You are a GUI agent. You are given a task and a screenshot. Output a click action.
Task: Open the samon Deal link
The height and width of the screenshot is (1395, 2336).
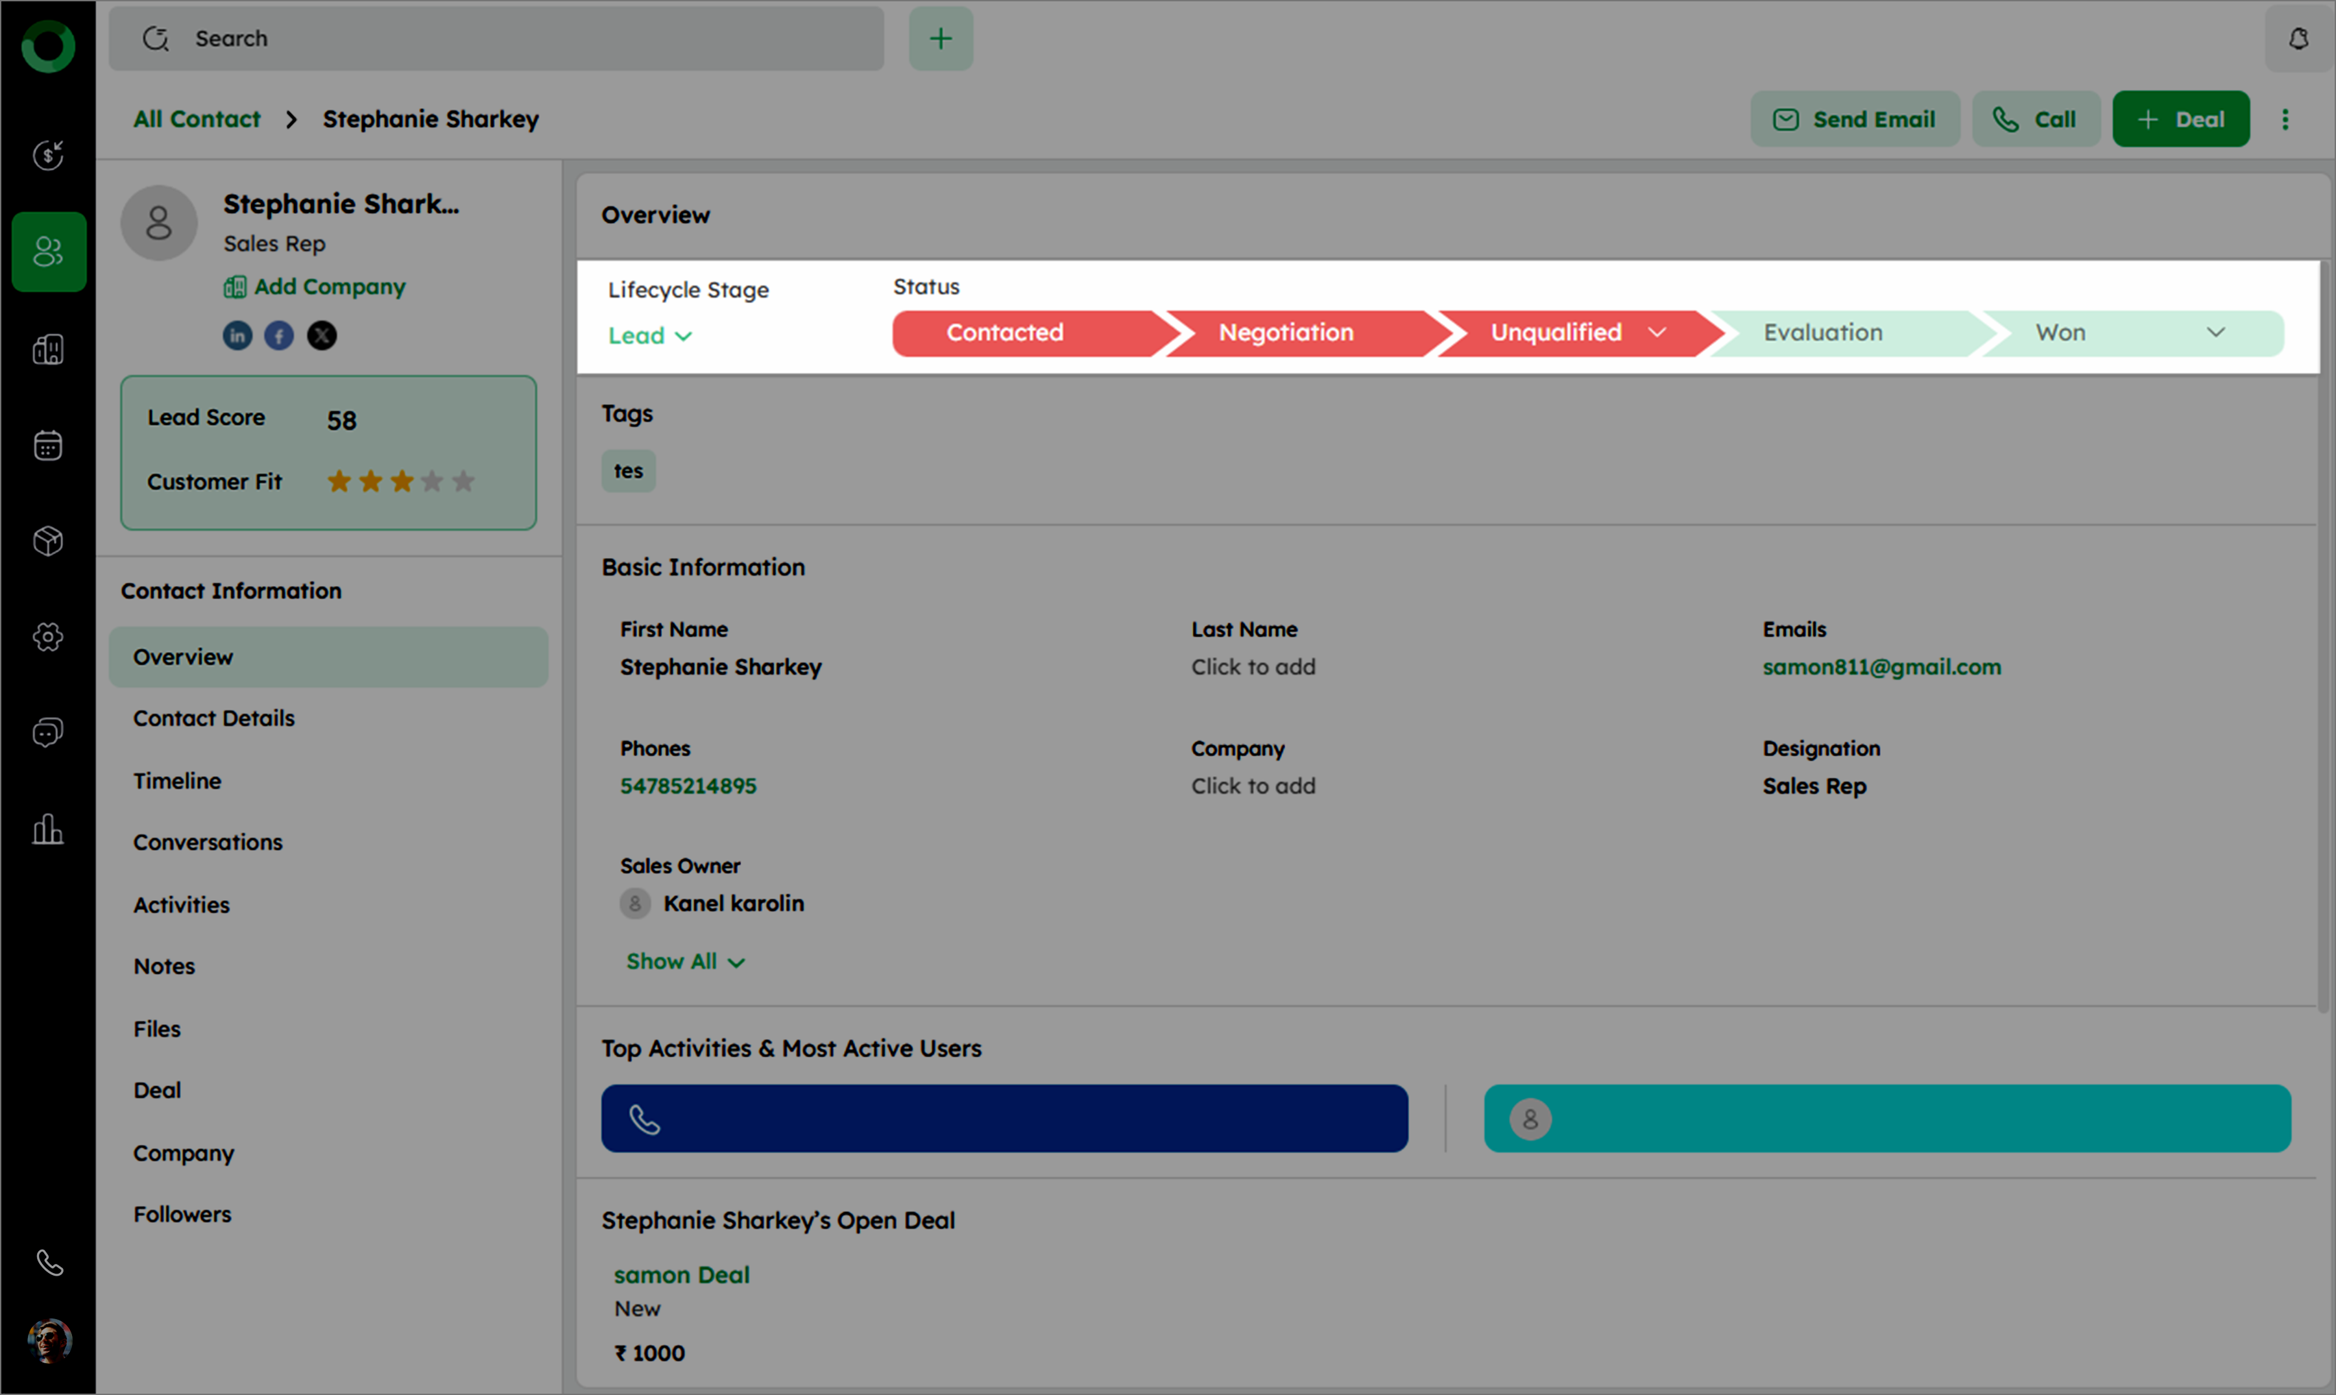(681, 1276)
